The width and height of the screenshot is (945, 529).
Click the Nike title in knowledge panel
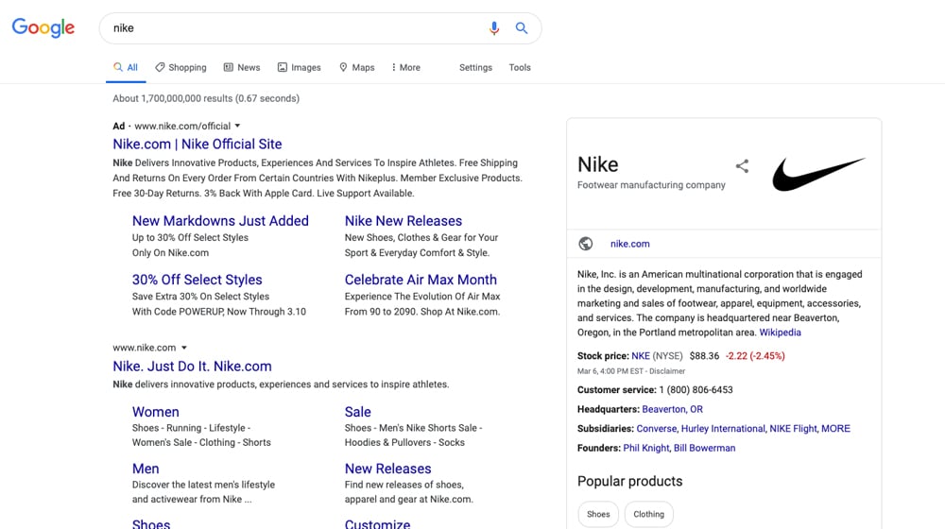[x=598, y=164]
